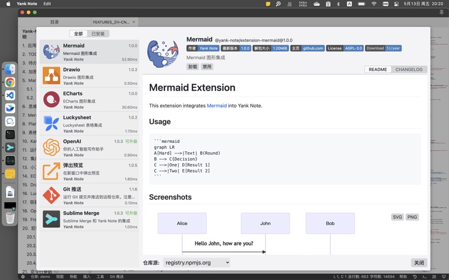Select the Drawio extension icon
This screenshot has height=280, width=449.
click(51, 76)
